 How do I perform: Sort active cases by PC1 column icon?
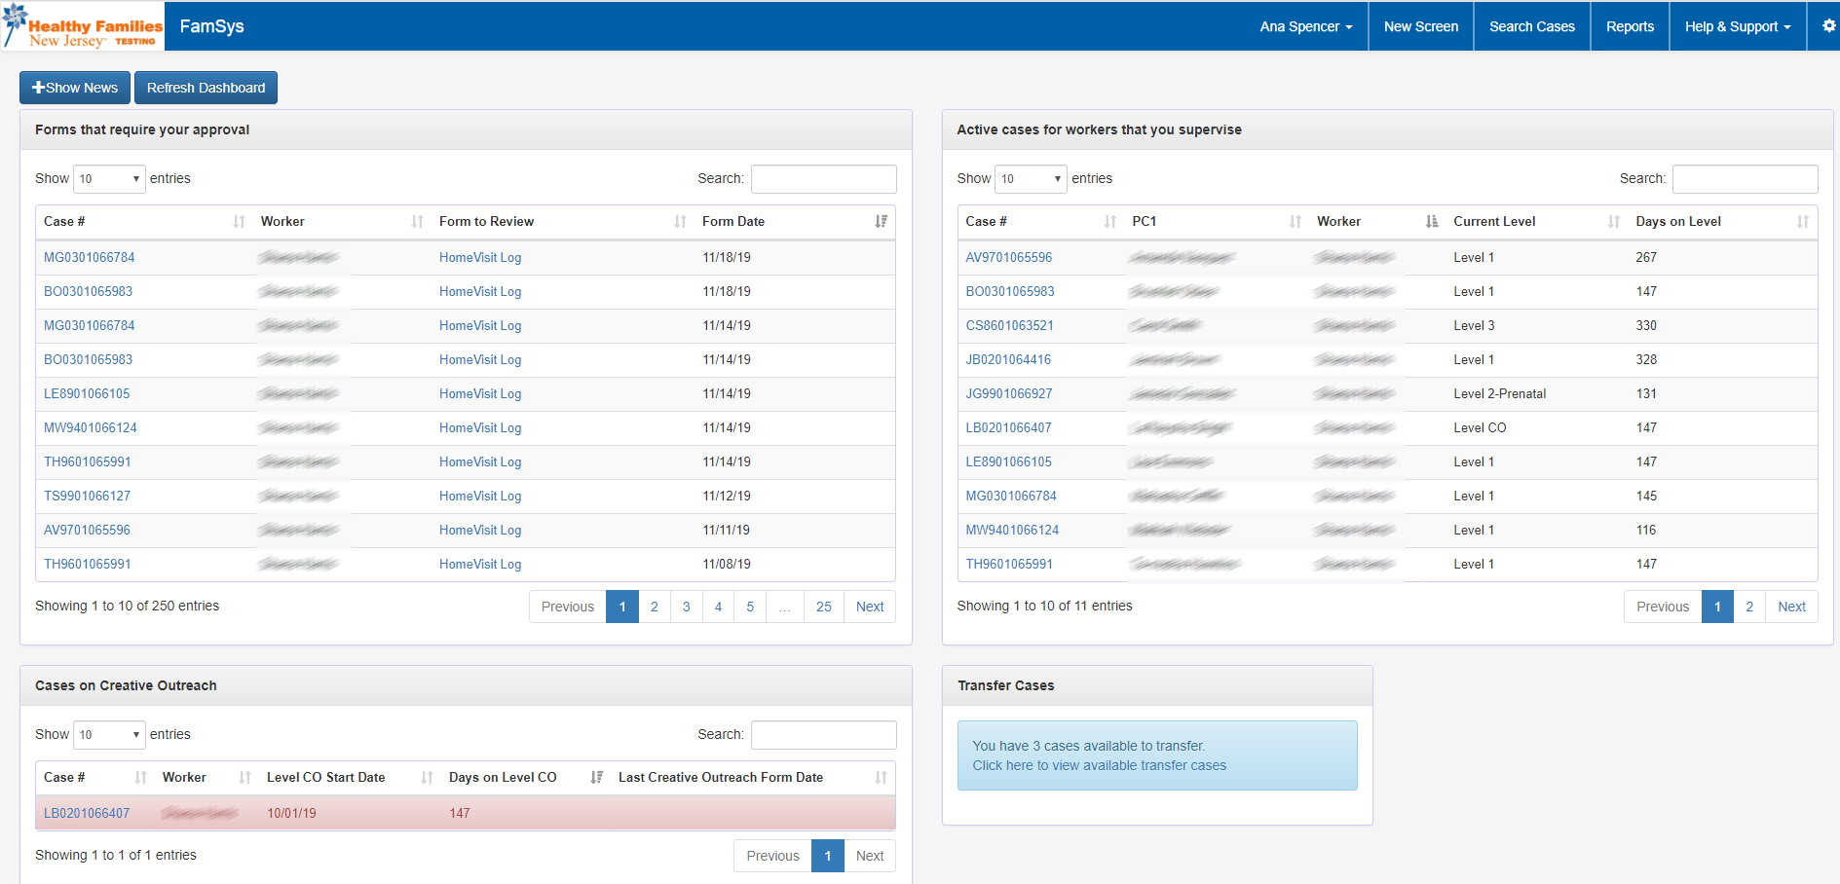pos(1295,222)
